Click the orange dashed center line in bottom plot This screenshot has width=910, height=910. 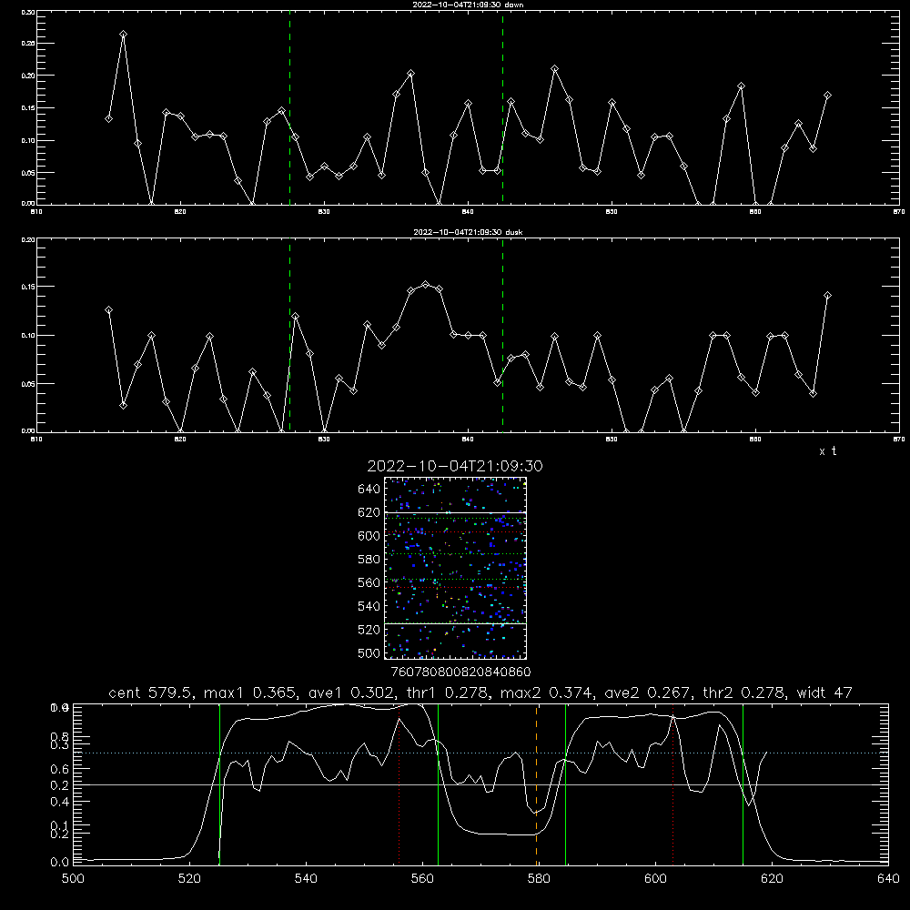coord(536,784)
